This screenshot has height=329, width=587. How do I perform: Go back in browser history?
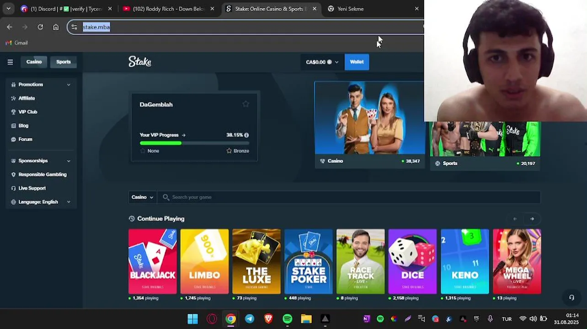click(x=10, y=27)
